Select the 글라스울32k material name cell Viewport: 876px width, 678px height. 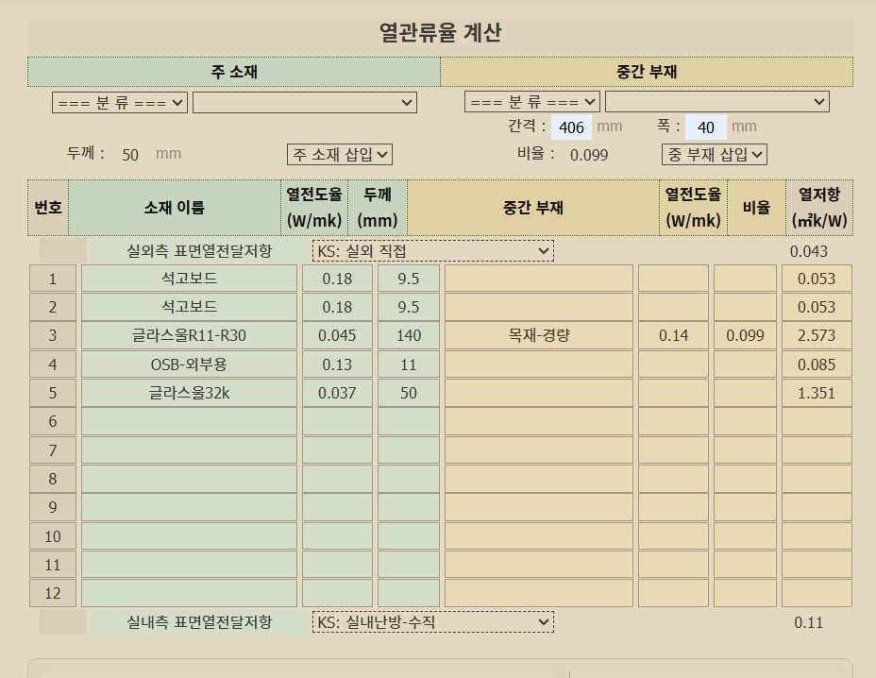click(x=189, y=393)
